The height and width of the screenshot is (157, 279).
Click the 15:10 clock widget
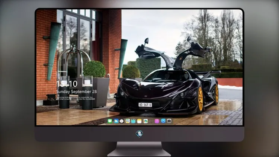coord(67,84)
